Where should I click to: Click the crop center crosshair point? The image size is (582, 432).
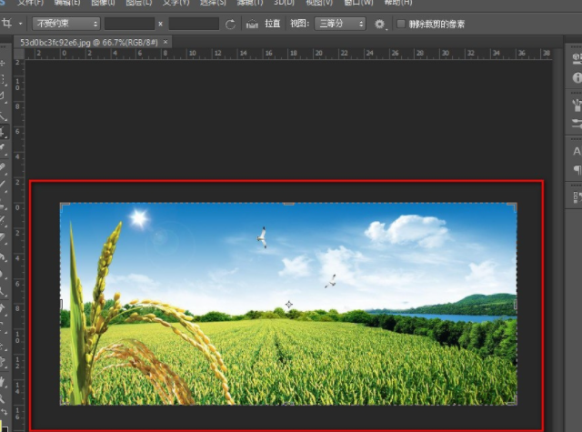pos(289,305)
